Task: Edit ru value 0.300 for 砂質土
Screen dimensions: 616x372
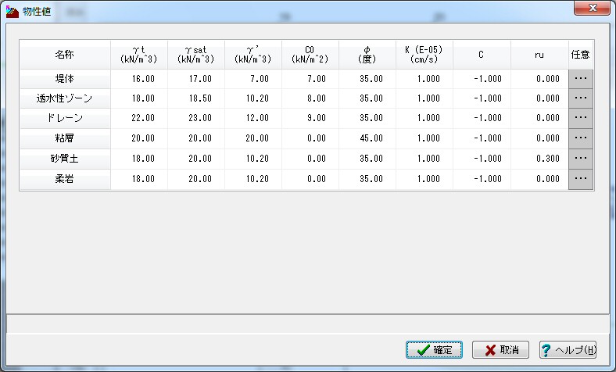Action: pos(539,159)
